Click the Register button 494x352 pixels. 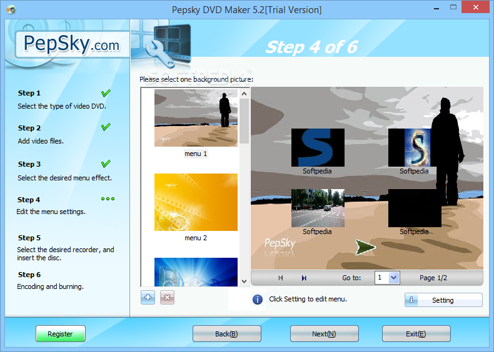(x=60, y=334)
